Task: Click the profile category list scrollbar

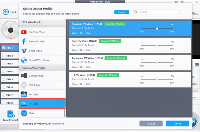Action: 64,111
